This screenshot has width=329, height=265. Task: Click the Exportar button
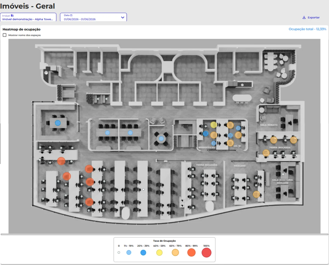click(311, 18)
